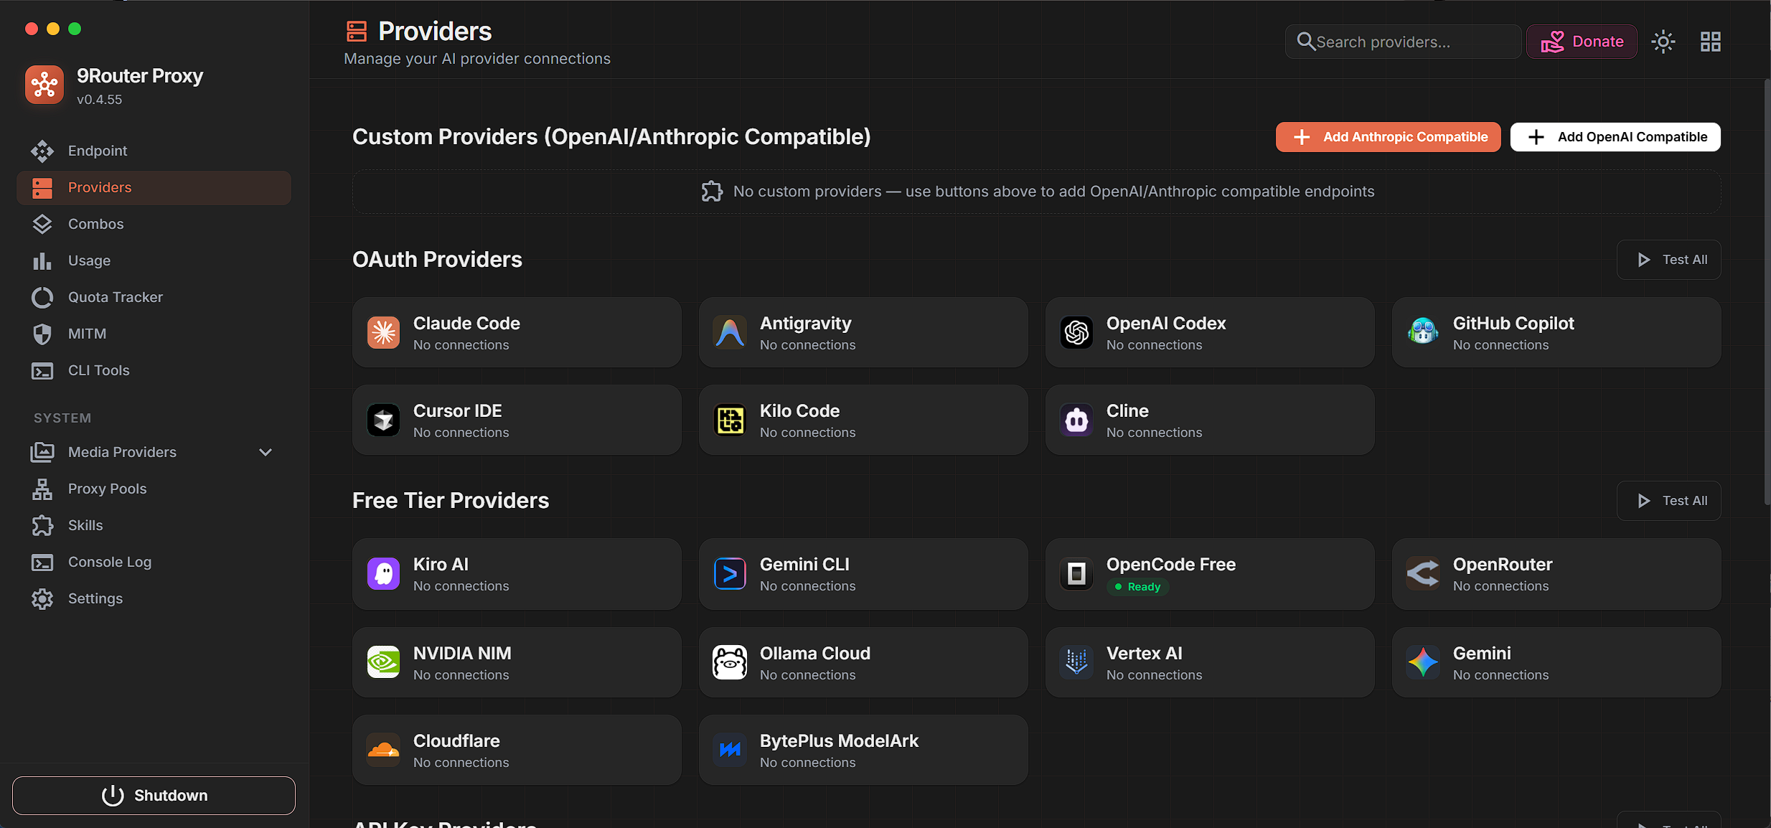
Task: Open the Endpoint page
Action: tap(154, 151)
